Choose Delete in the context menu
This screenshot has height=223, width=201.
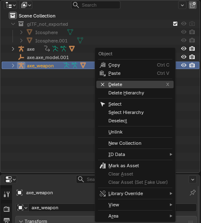135,84
